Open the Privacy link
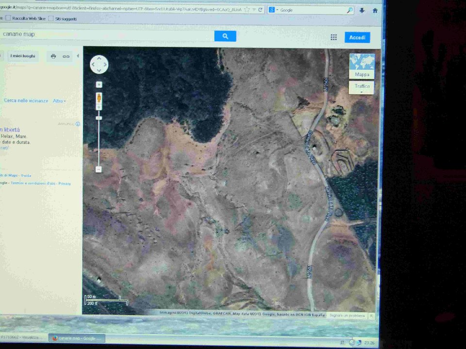 (x=65, y=183)
